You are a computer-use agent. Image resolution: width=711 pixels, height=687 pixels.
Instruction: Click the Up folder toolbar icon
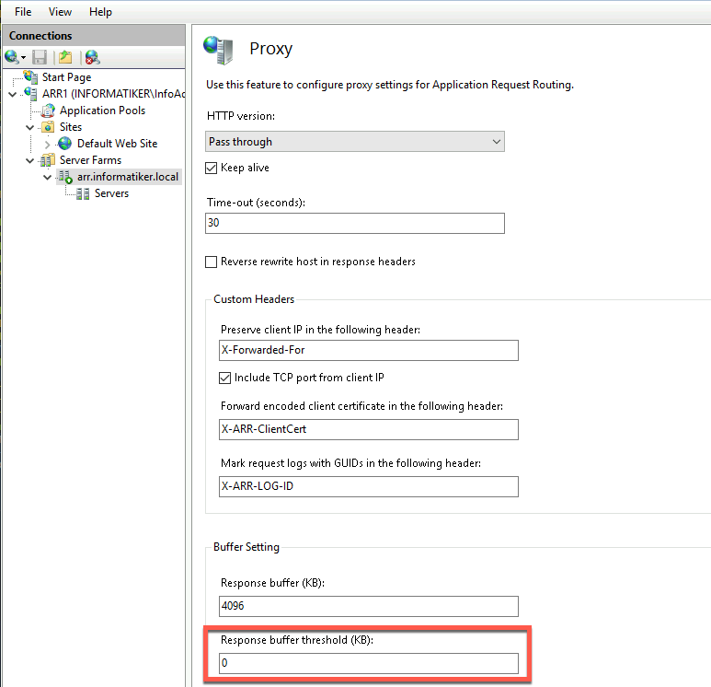(x=65, y=57)
